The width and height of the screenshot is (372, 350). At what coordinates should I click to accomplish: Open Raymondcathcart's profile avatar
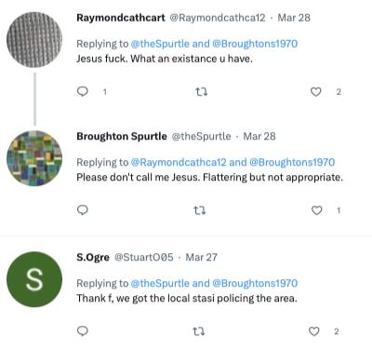point(34,40)
